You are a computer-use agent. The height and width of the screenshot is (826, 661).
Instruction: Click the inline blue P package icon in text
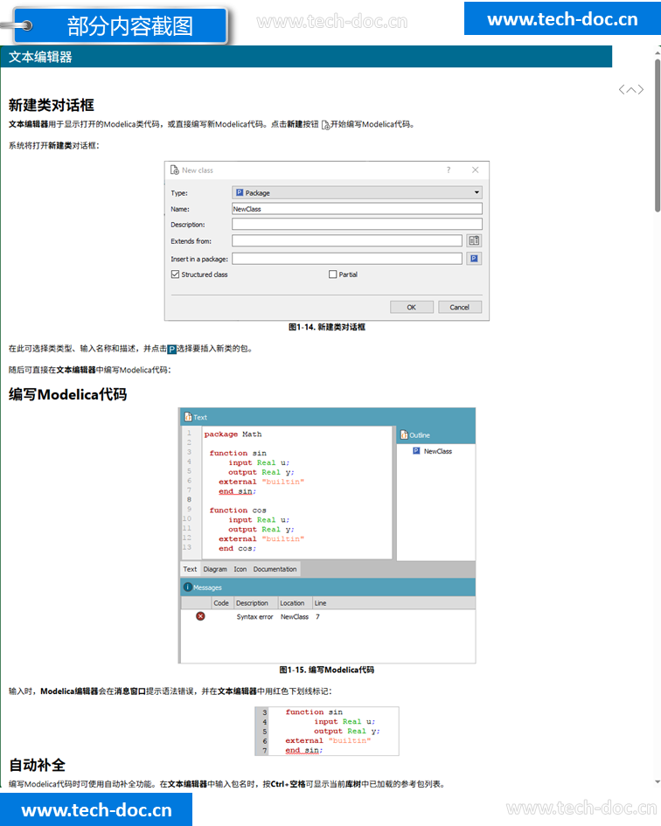coord(172,350)
